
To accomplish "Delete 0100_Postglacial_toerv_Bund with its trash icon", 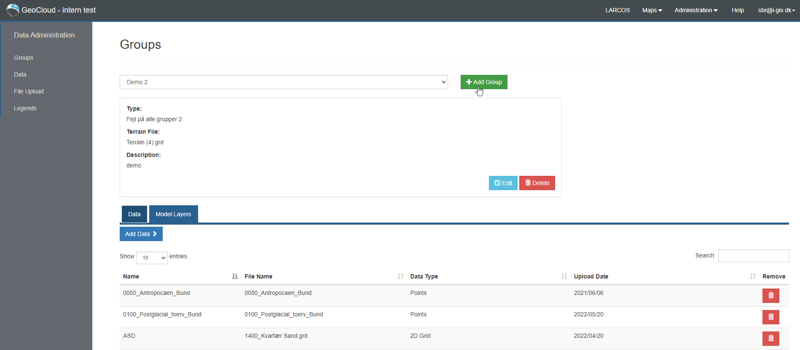I will pos(770,317).
